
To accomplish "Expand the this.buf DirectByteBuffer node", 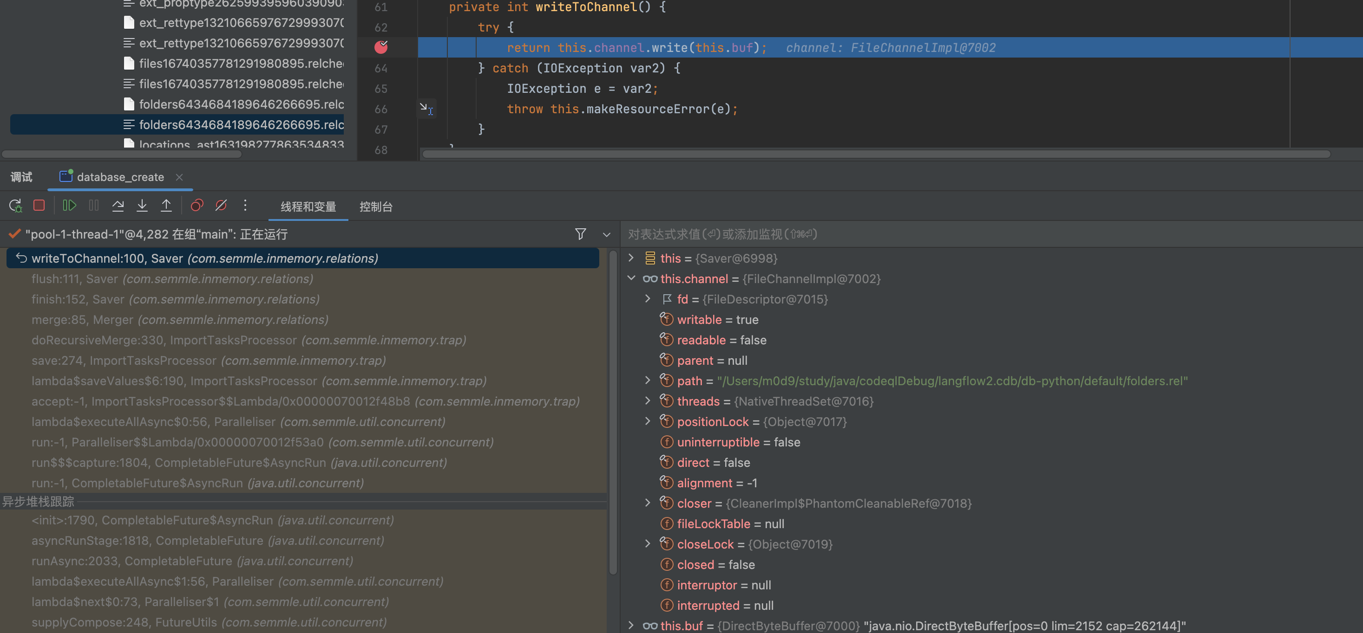I will click(x=631, y=626).
